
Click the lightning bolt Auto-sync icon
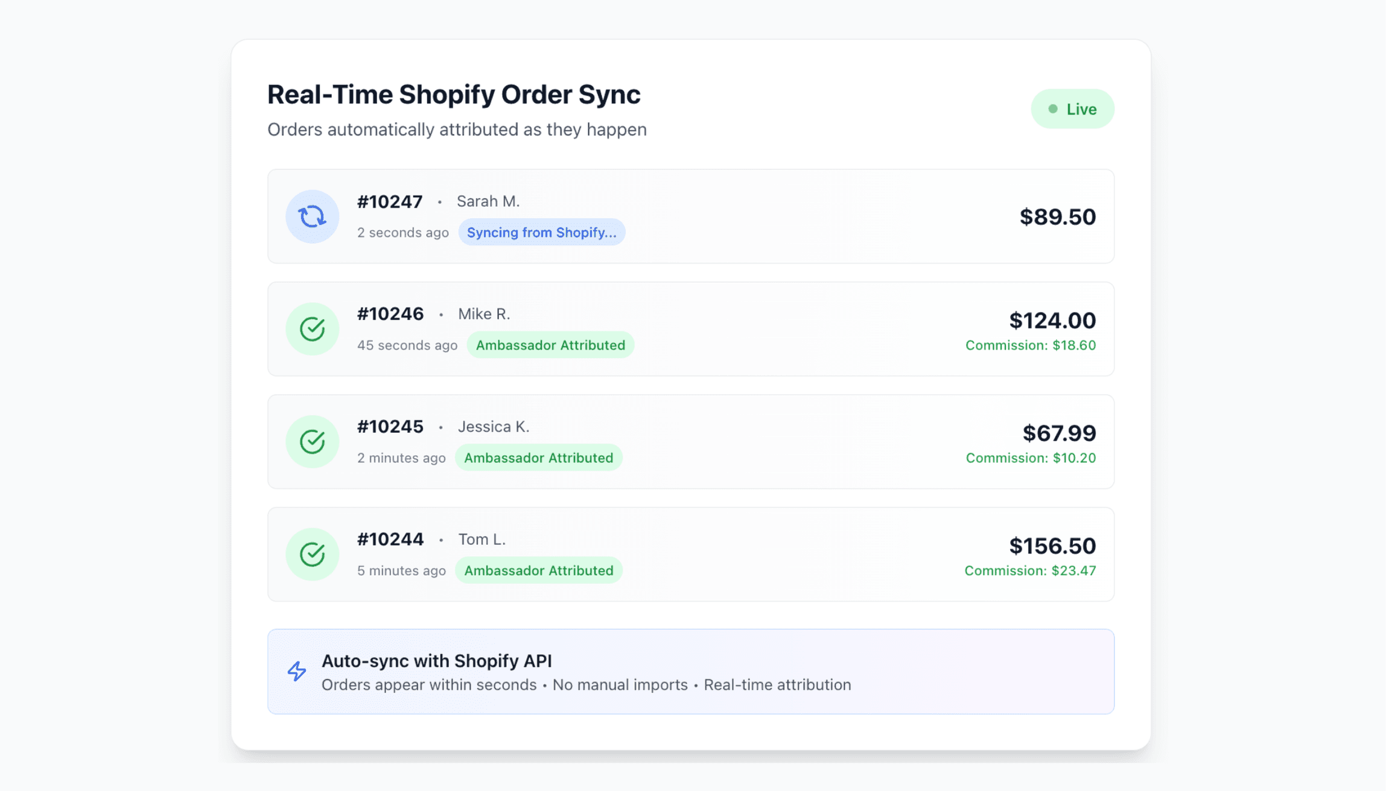[x=296, y=671]
